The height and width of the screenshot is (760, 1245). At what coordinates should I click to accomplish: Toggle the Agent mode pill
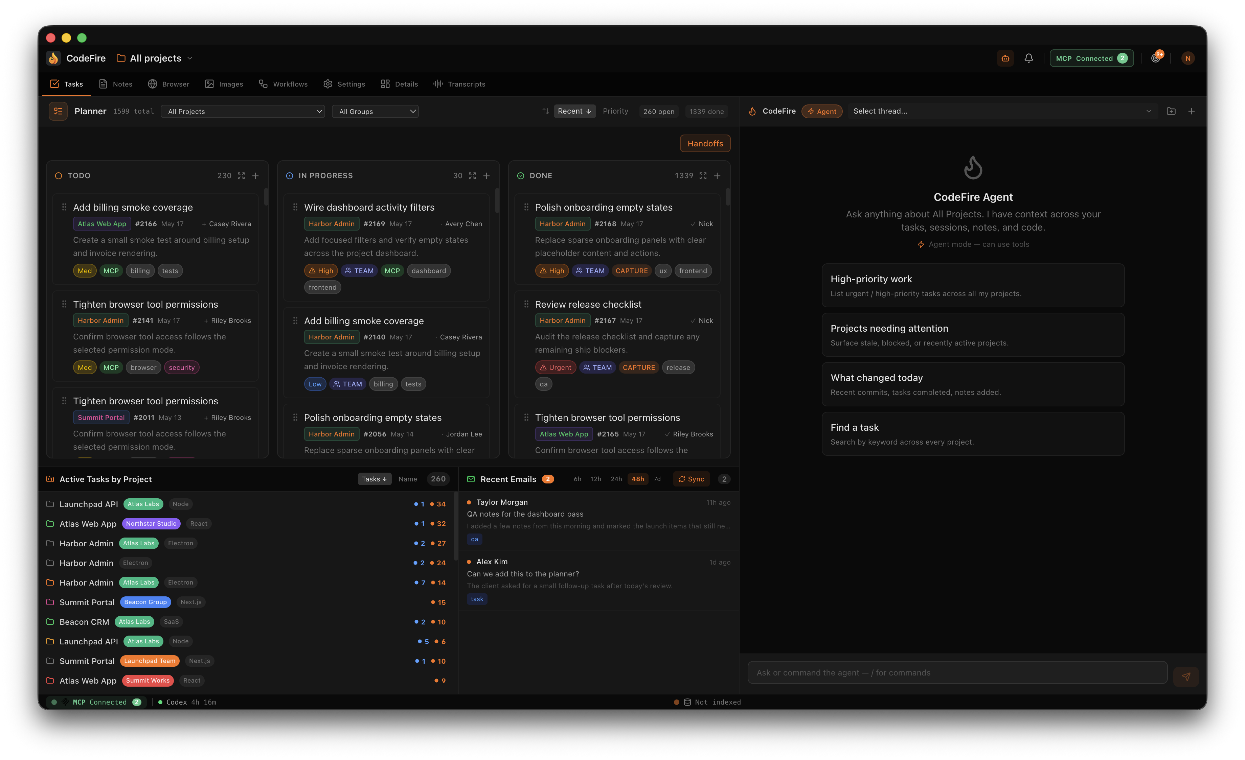pyautogui.click(x=821, y=111)
